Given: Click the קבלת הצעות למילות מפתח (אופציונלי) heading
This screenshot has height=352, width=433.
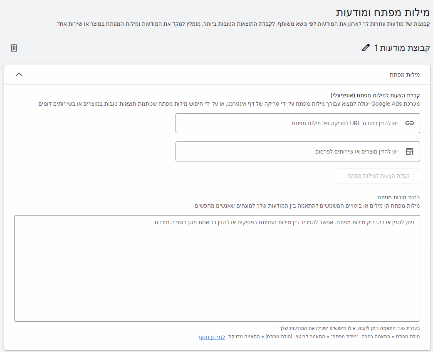Looking at the screenshot, I should point(375,95).
